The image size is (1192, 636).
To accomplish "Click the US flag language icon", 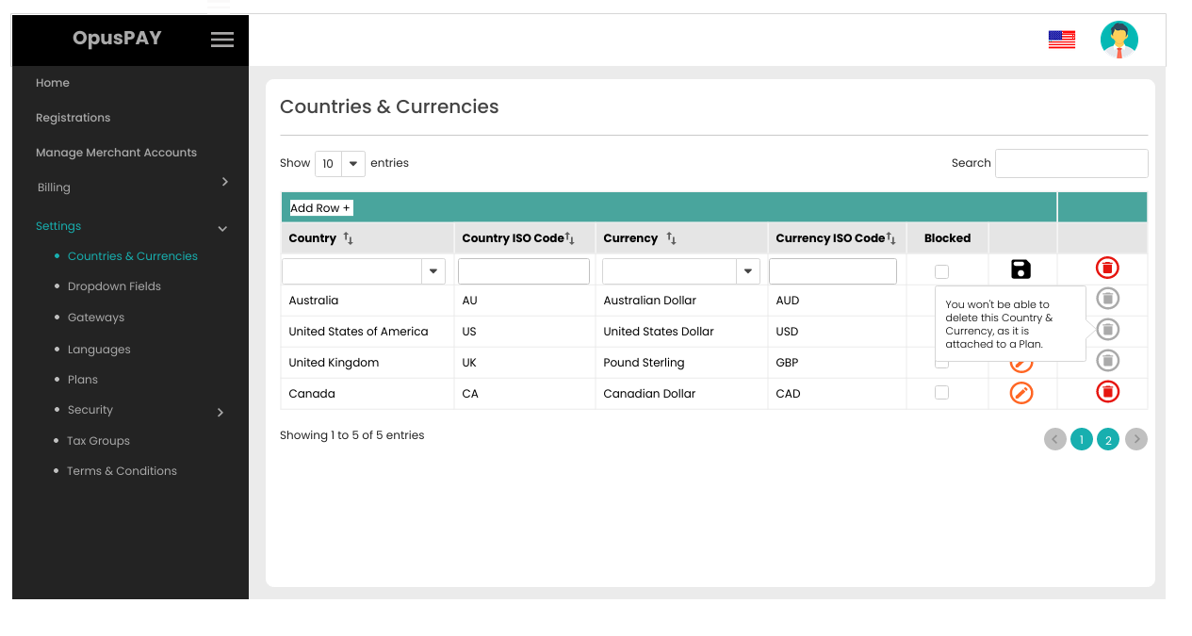I will (x=1061, y=40).
